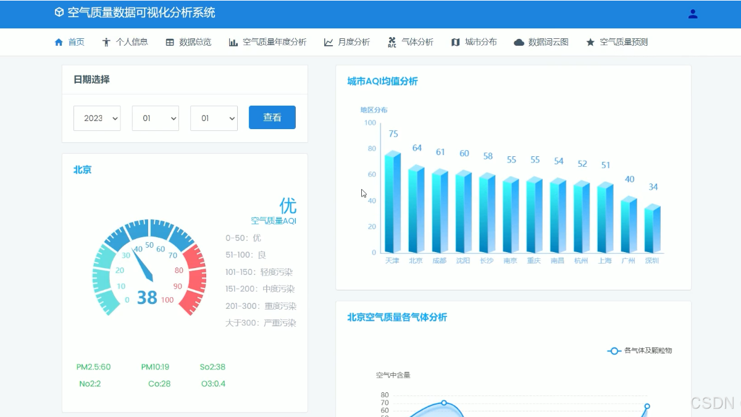Click the 天津 bar in the AQI chart

point(391,204)
